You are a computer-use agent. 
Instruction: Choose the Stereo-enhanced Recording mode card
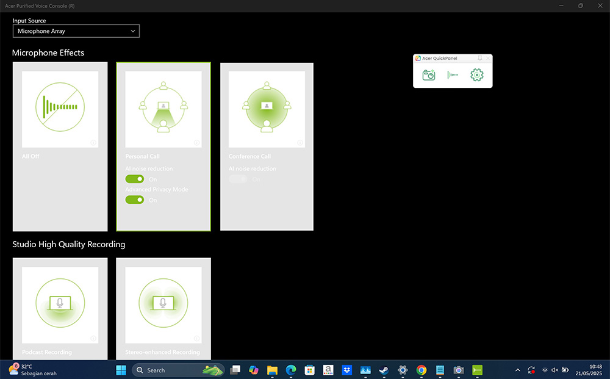coord(163,309)
